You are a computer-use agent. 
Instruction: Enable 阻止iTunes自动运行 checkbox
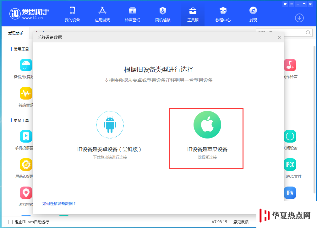pyautogui.click(x=10, y=222)
